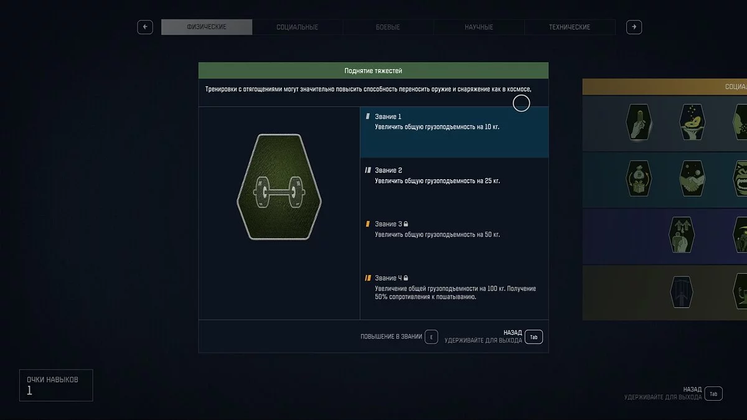Open the НАУЧНЫЕ tab

[x=479, y=27]
